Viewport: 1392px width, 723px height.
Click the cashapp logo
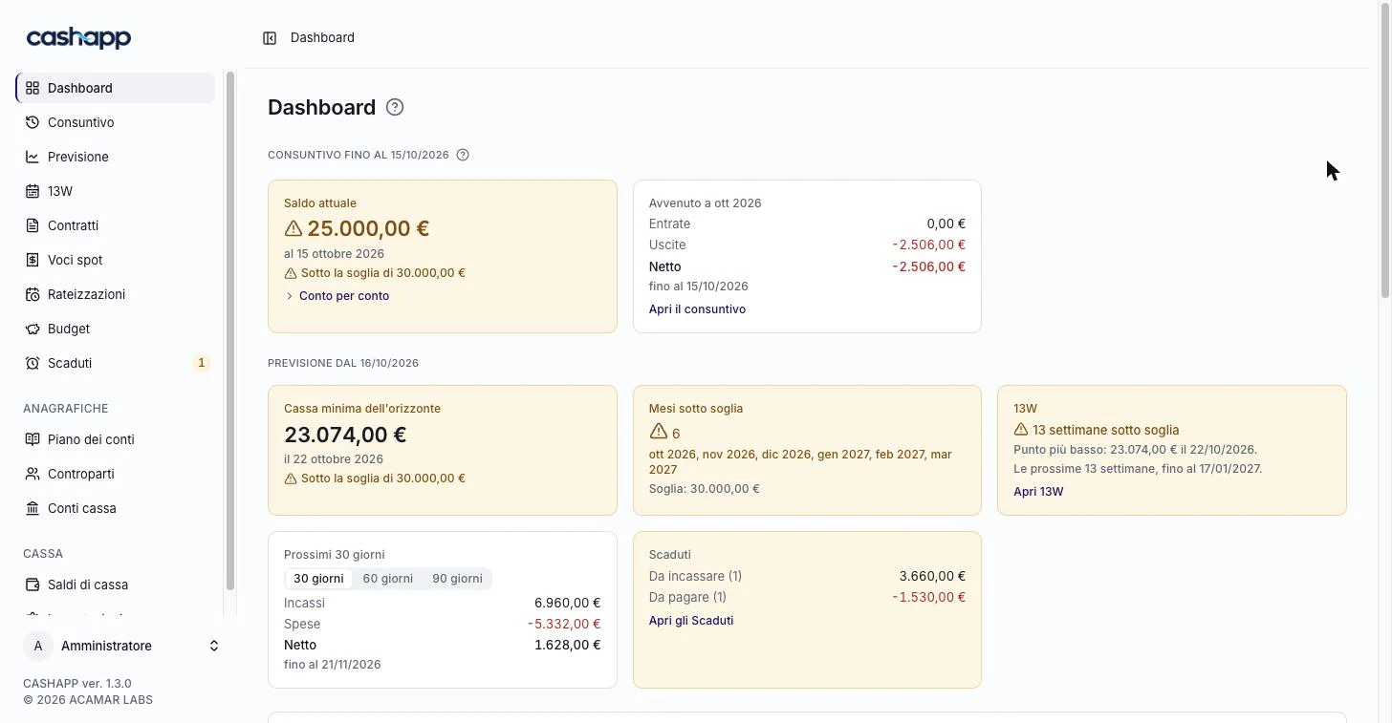click(x=78, y=38)
